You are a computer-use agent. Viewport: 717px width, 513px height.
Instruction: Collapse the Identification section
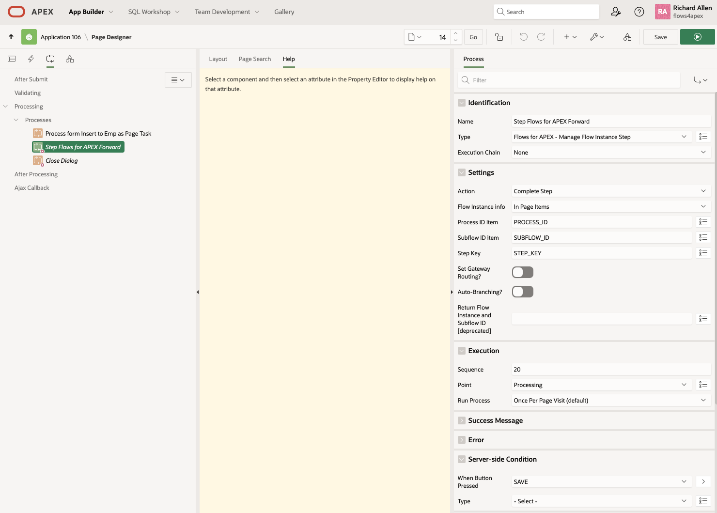[462, 103]
